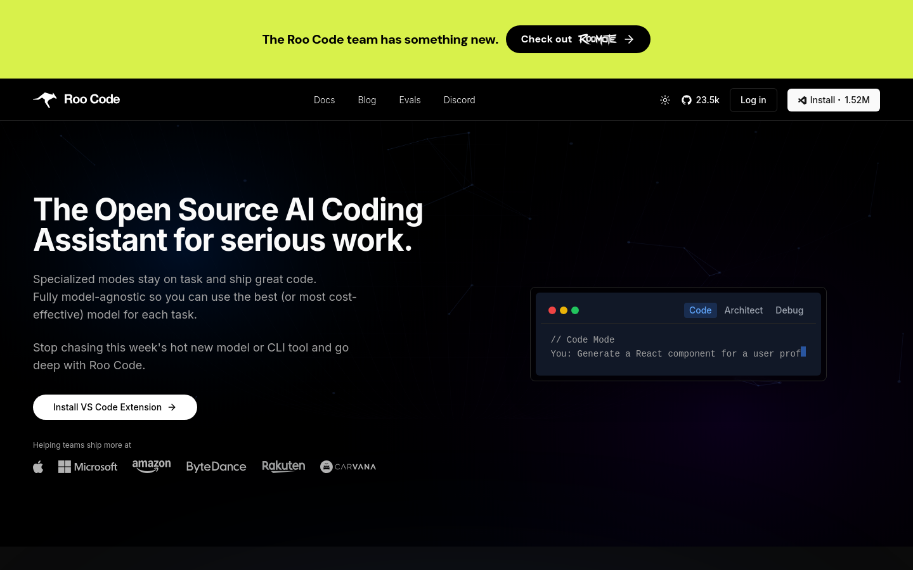Viewport: 913px width, 570px height.
Task: Join via the Discord link
Action: point(459,99)
